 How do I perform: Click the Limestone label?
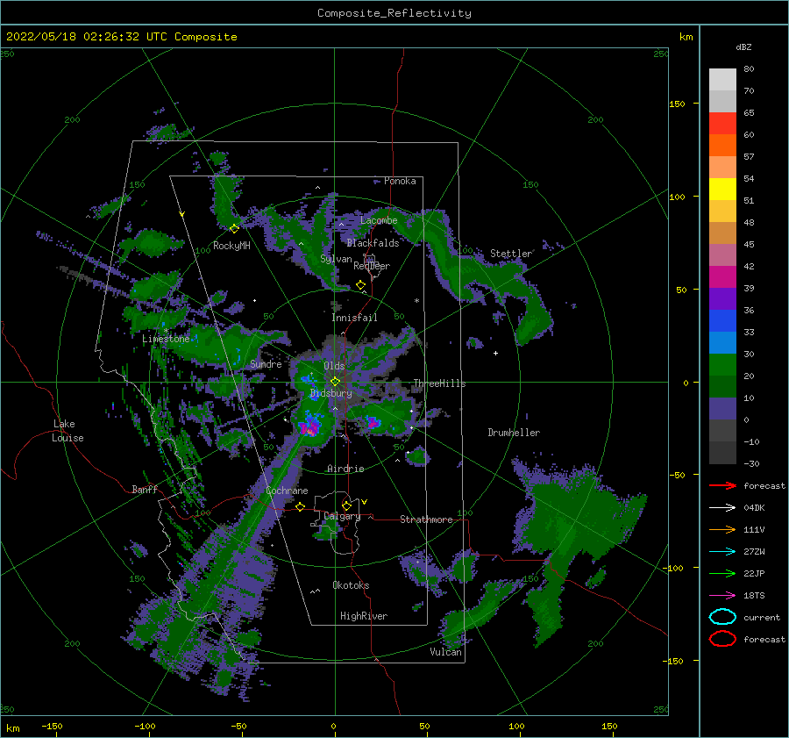coord(166,339)
